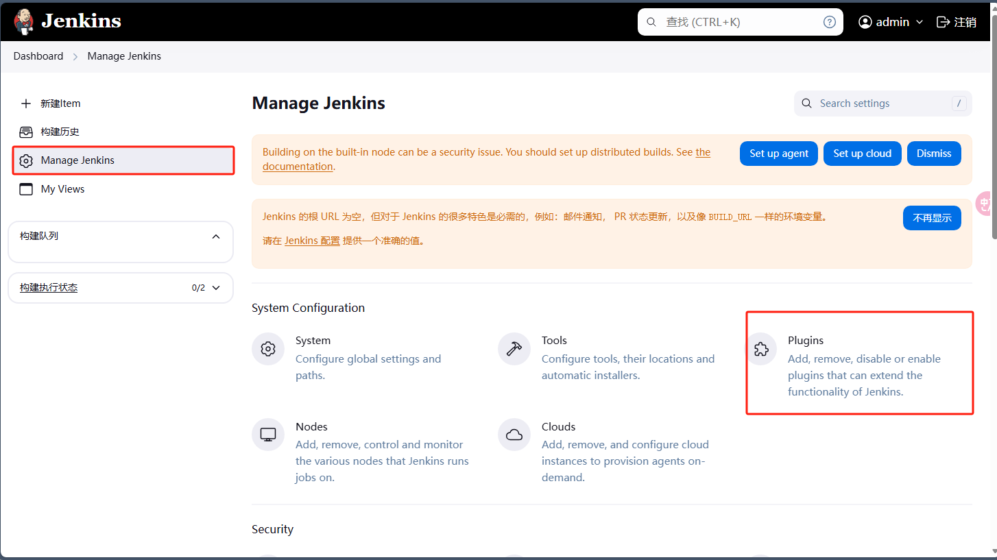This screenshot has width=997, height=560.
Task: Dismiss the built-in node security warning
Action: point(934,154)
